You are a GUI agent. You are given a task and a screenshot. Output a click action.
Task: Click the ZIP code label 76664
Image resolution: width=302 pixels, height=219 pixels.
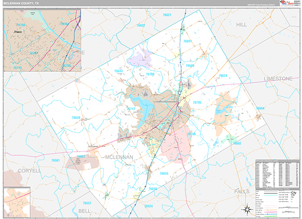pyautogui.click(x=260, y=108)
